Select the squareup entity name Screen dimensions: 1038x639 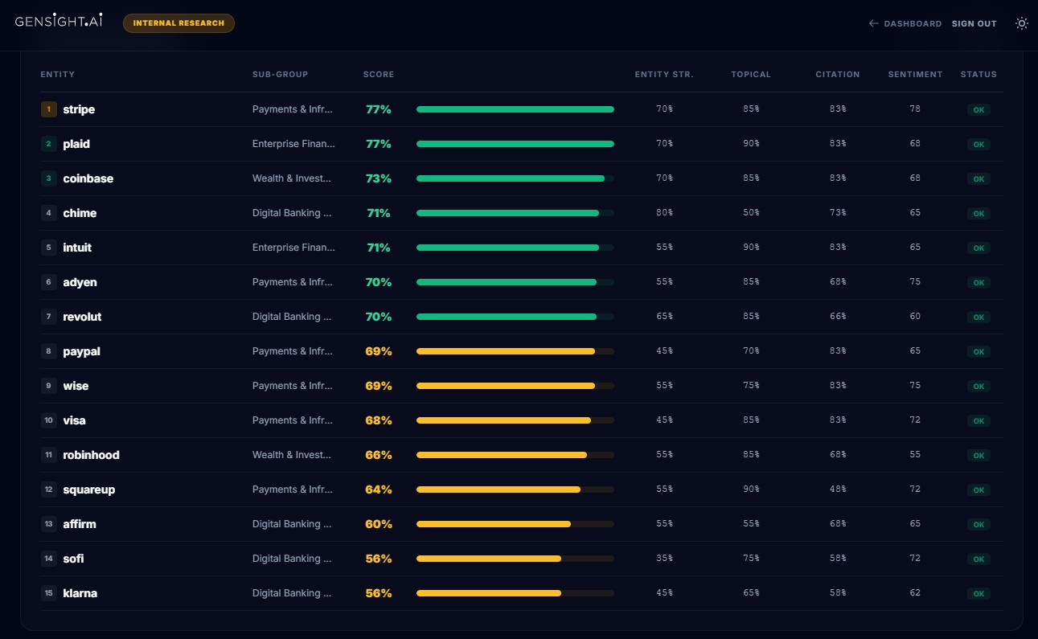coord(89,489)
